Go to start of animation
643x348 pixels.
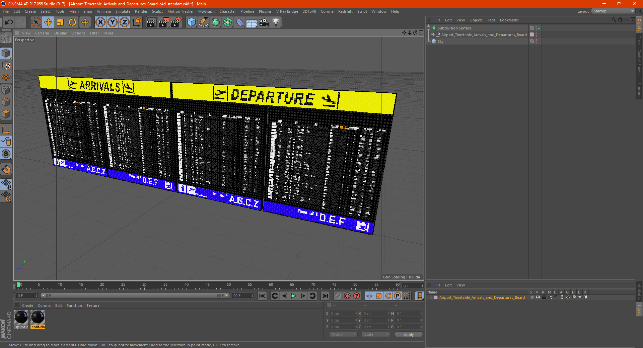click(x=262, y=296)
